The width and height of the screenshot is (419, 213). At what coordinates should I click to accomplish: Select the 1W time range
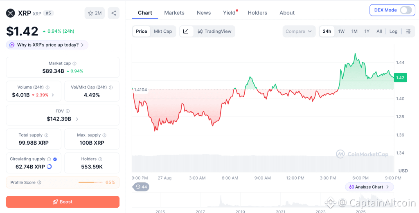click(x=341, y=31)
